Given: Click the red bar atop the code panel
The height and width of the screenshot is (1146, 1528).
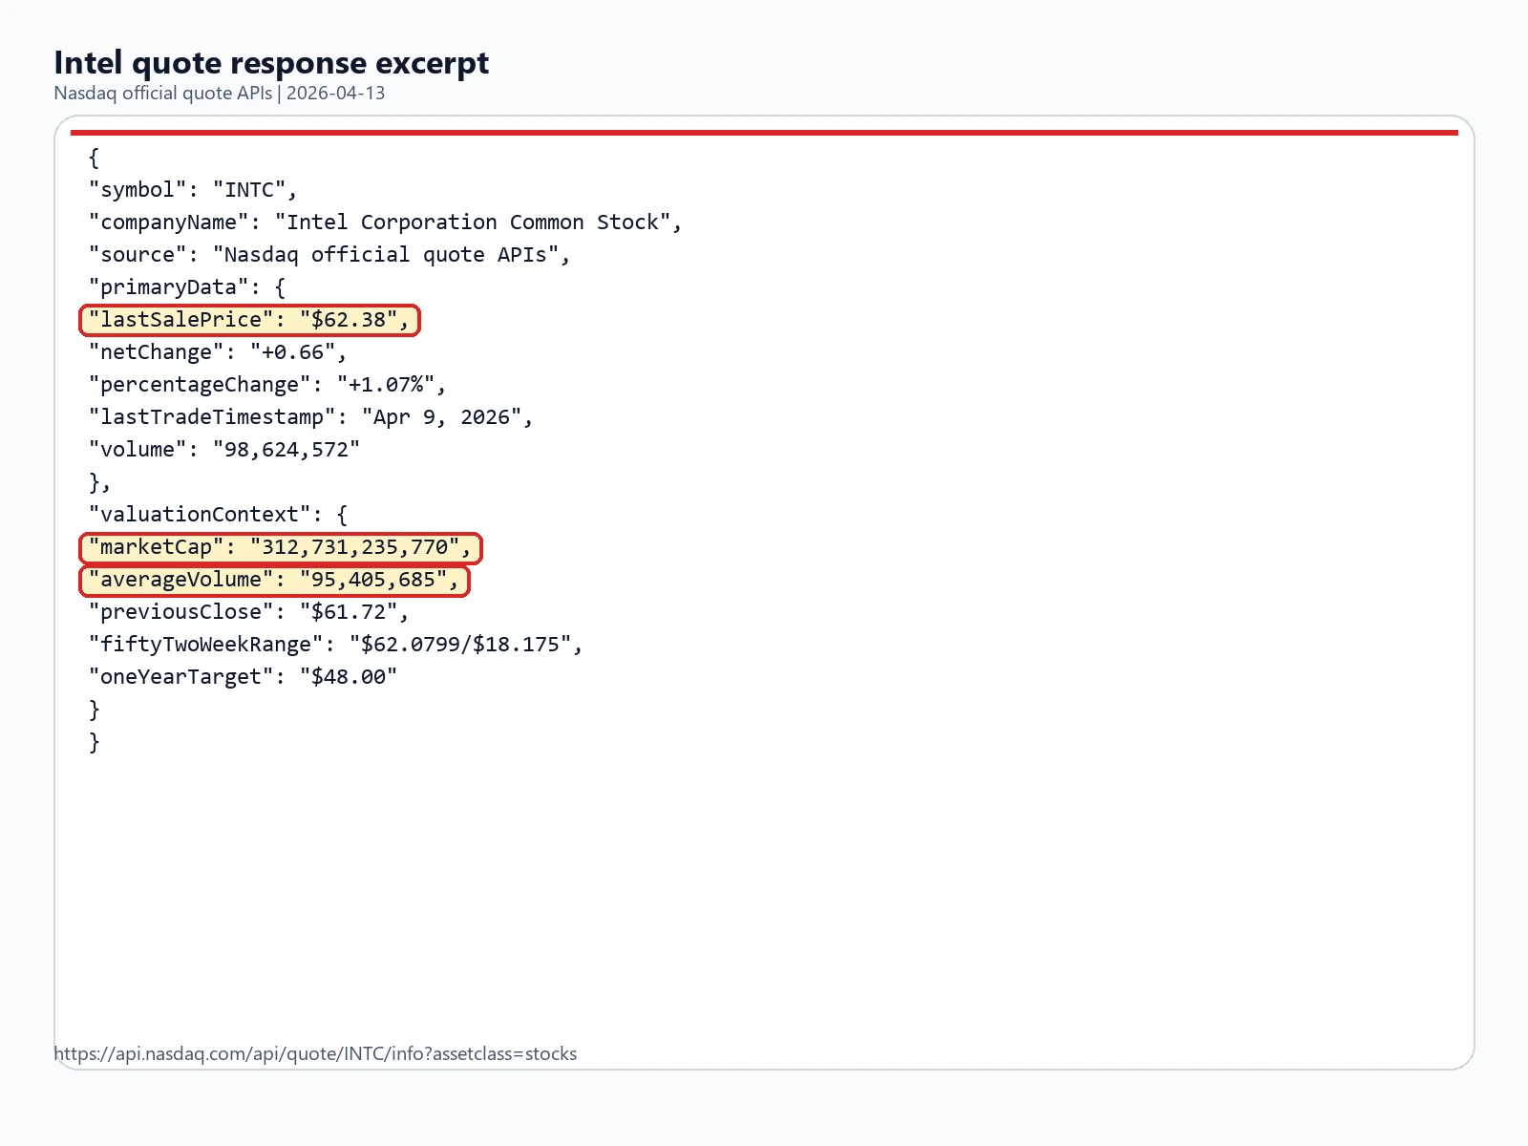Looking at the screenshot, I should pyautogui.click(x=764, y=133).
